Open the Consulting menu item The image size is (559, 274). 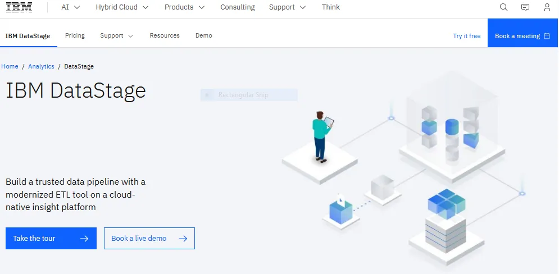[x=238, y=7]
